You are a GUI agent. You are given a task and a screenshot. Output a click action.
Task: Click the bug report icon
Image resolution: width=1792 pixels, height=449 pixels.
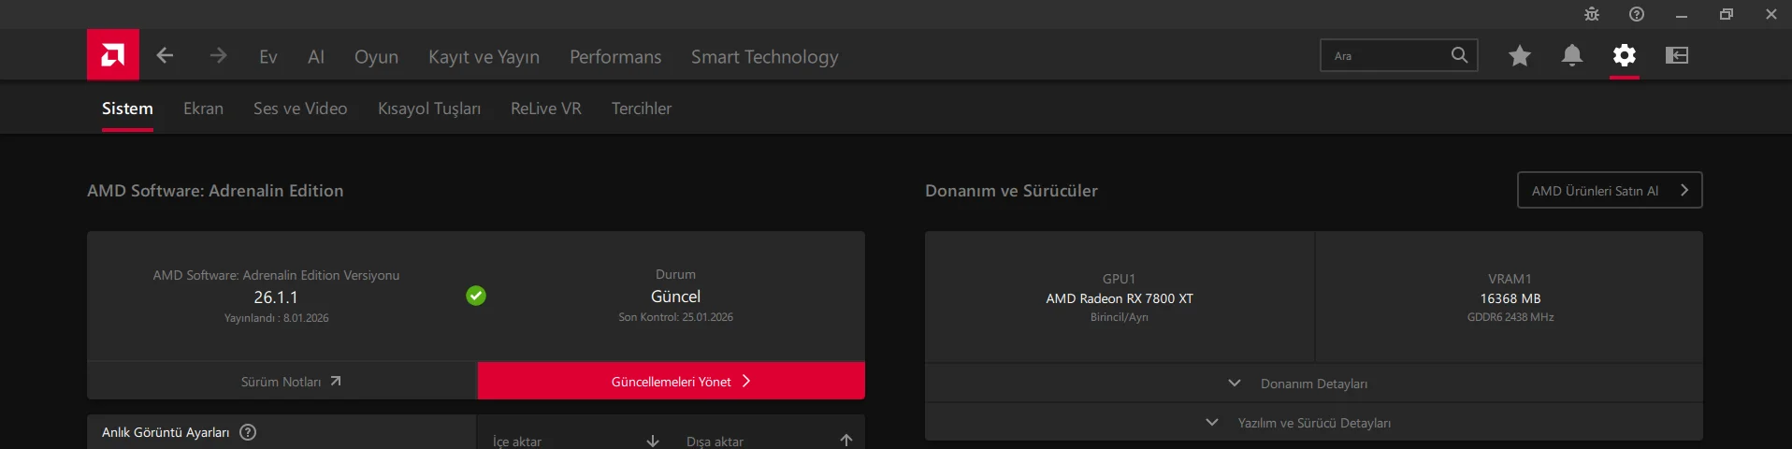1592,14
